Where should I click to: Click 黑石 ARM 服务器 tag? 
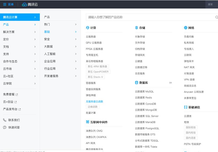pyautogui.click(x=97, y=66)
